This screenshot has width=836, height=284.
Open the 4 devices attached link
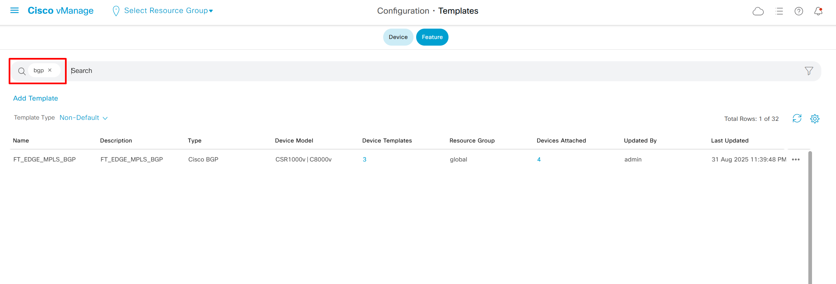click(x=538, y=159)
